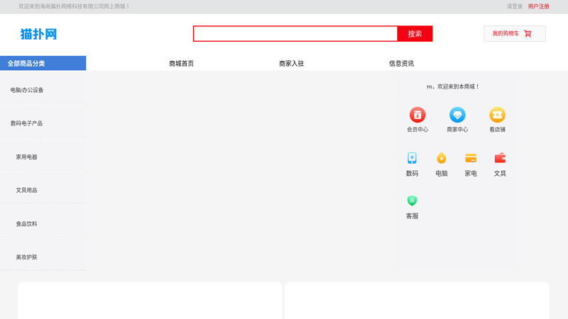Open the 看店铺 orange ticket icon
568x319 pixels.
pyautogui.click(x=497, y=115)
